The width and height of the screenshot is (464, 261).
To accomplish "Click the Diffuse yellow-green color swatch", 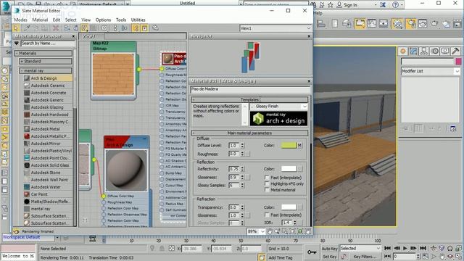I will (x=289, y=145).
